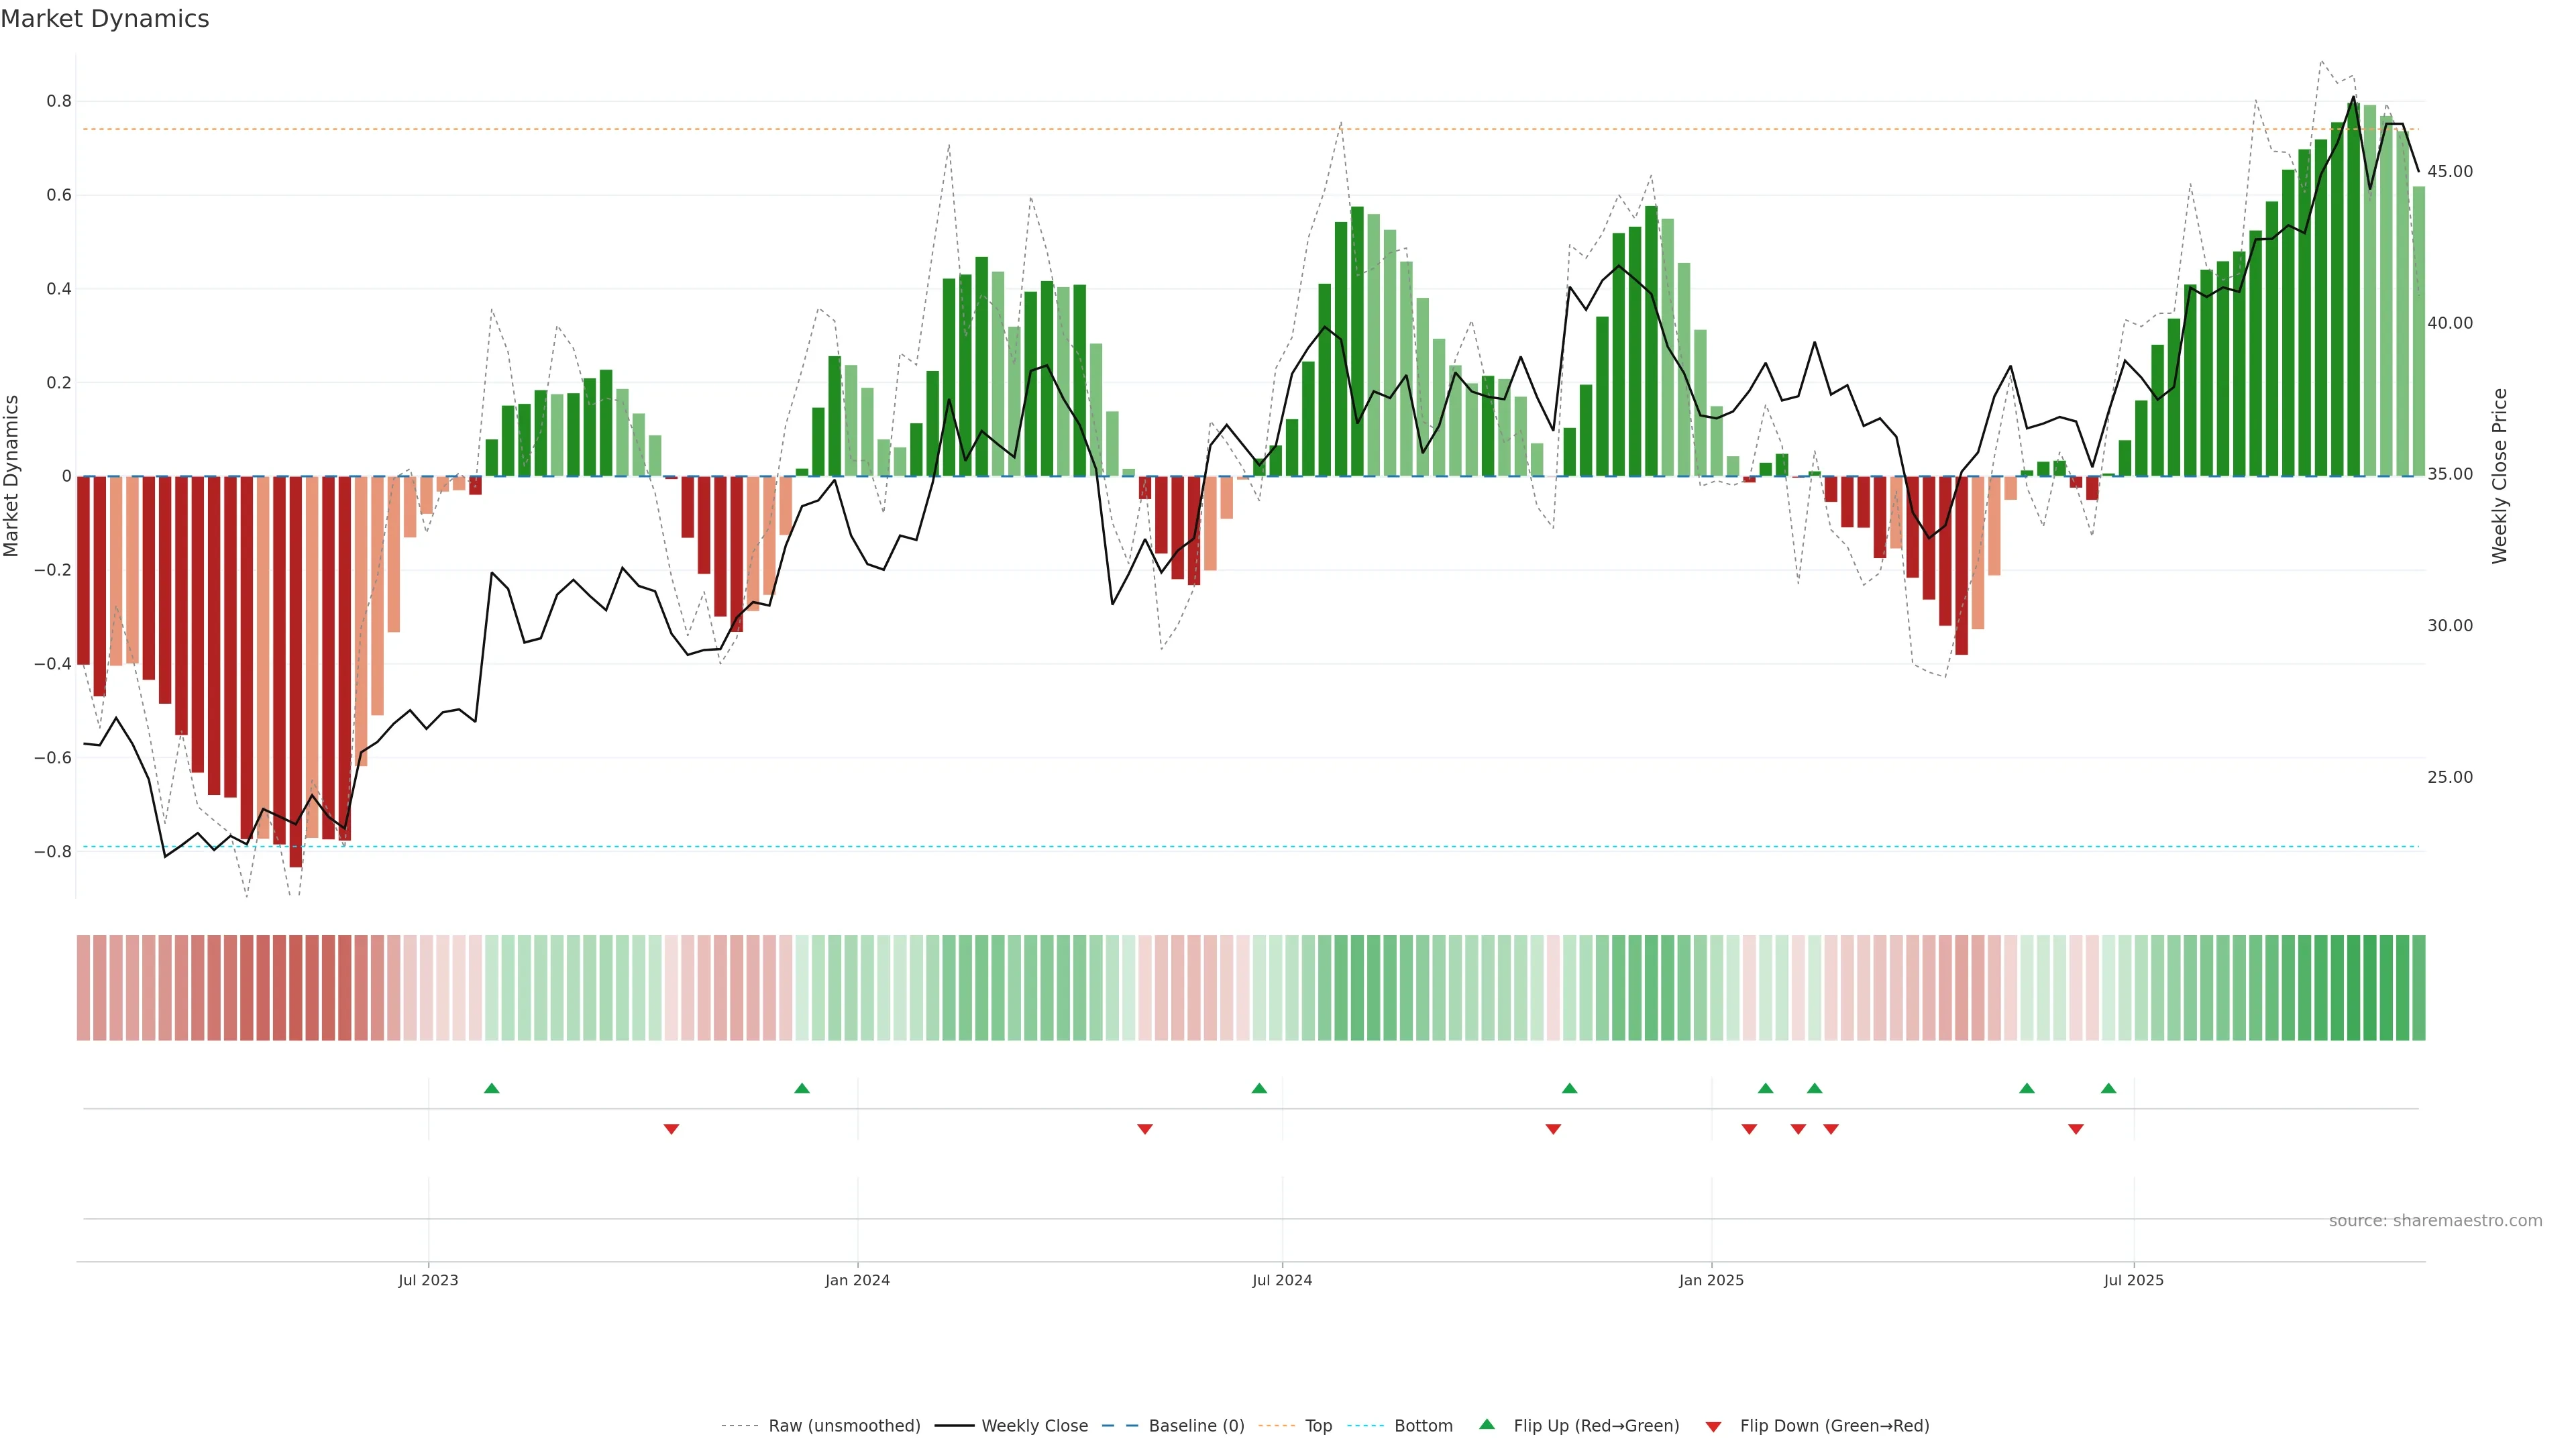2576x1449 pixels.
Task: Click the first flip-down triangle after Jul 2023
Action: [671, 1129]
